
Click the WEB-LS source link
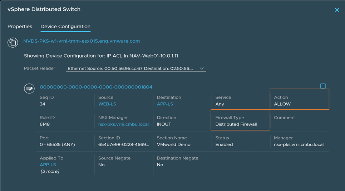pos(107,104)
